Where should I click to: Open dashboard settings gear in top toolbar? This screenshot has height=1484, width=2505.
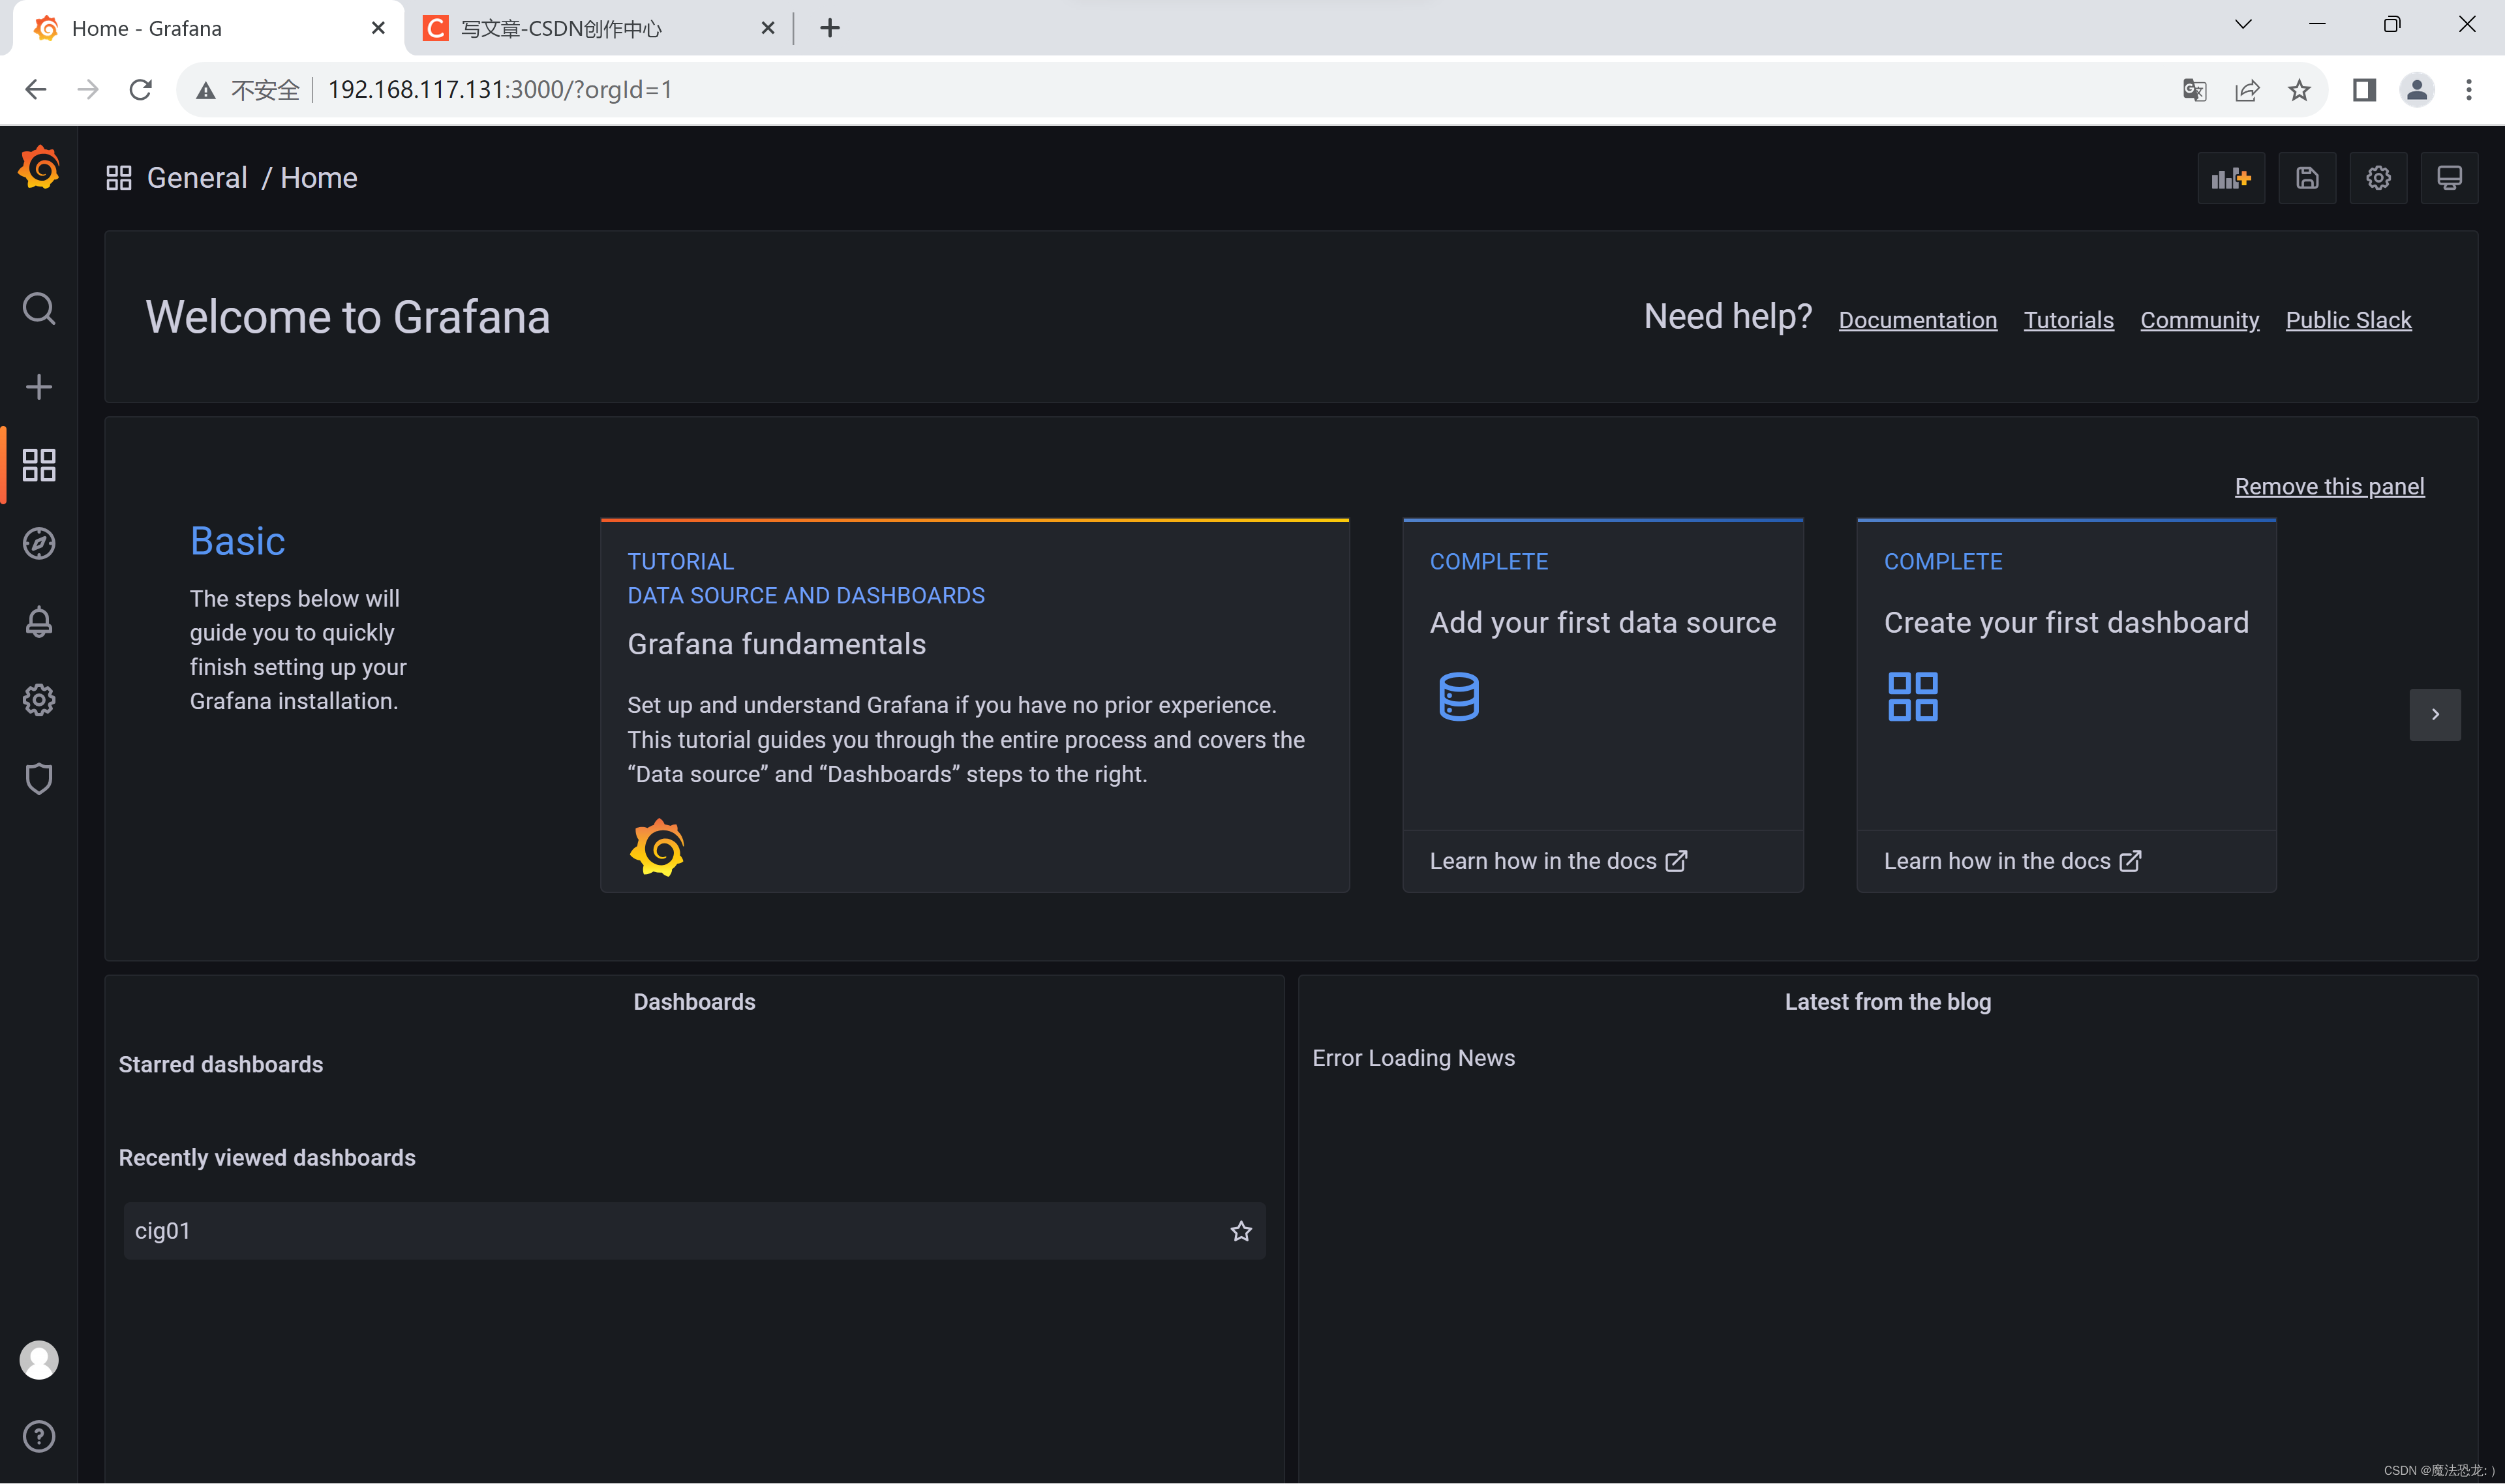(2377, 178)
